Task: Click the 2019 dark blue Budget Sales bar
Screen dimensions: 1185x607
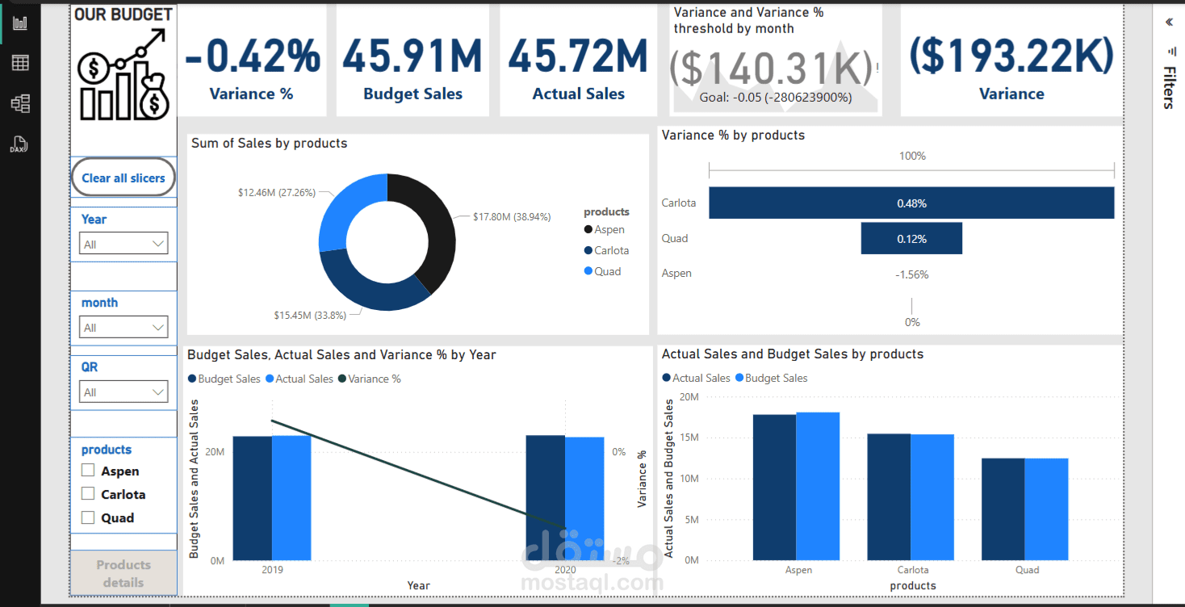Action: (253, 498)
